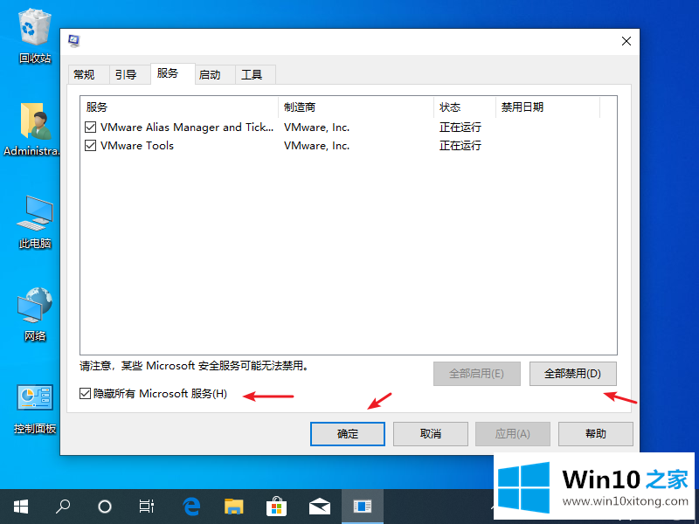Switch to the 常规 tab

(x=84, y=75)
